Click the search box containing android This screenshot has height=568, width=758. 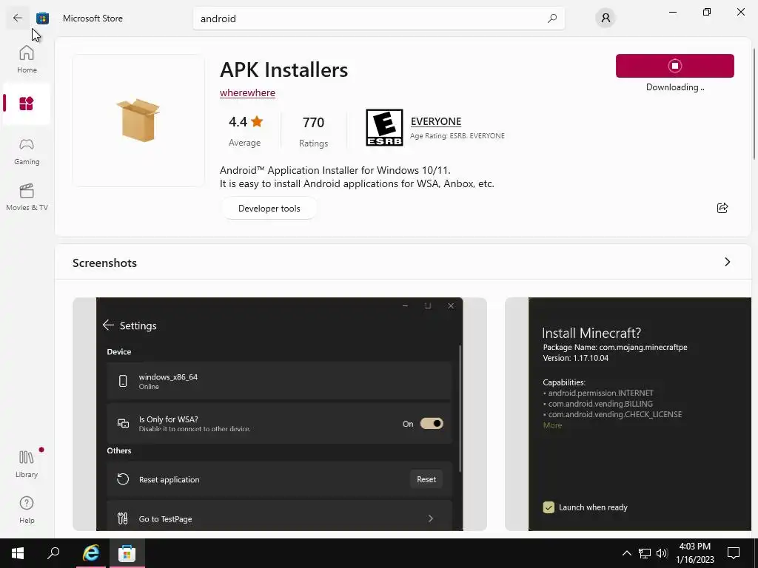coord(378,18)
